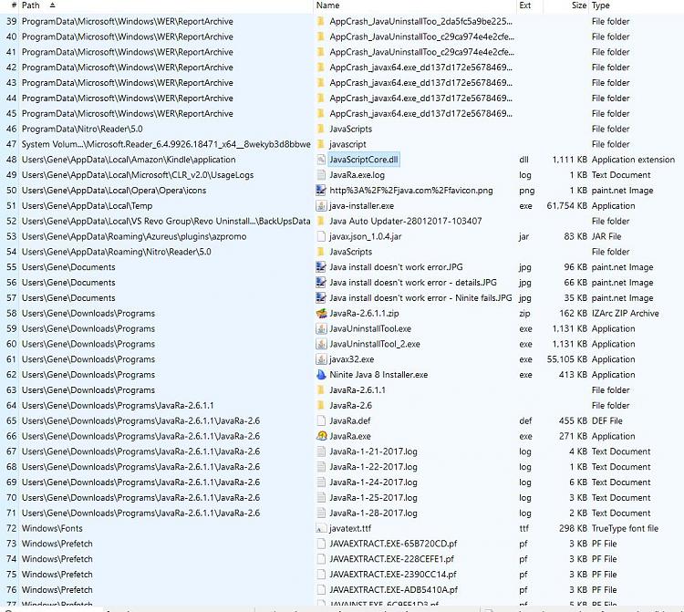Click the Windows\Fonts path in row 72
This screenshot has width=684, height=612.
(52, 528)
